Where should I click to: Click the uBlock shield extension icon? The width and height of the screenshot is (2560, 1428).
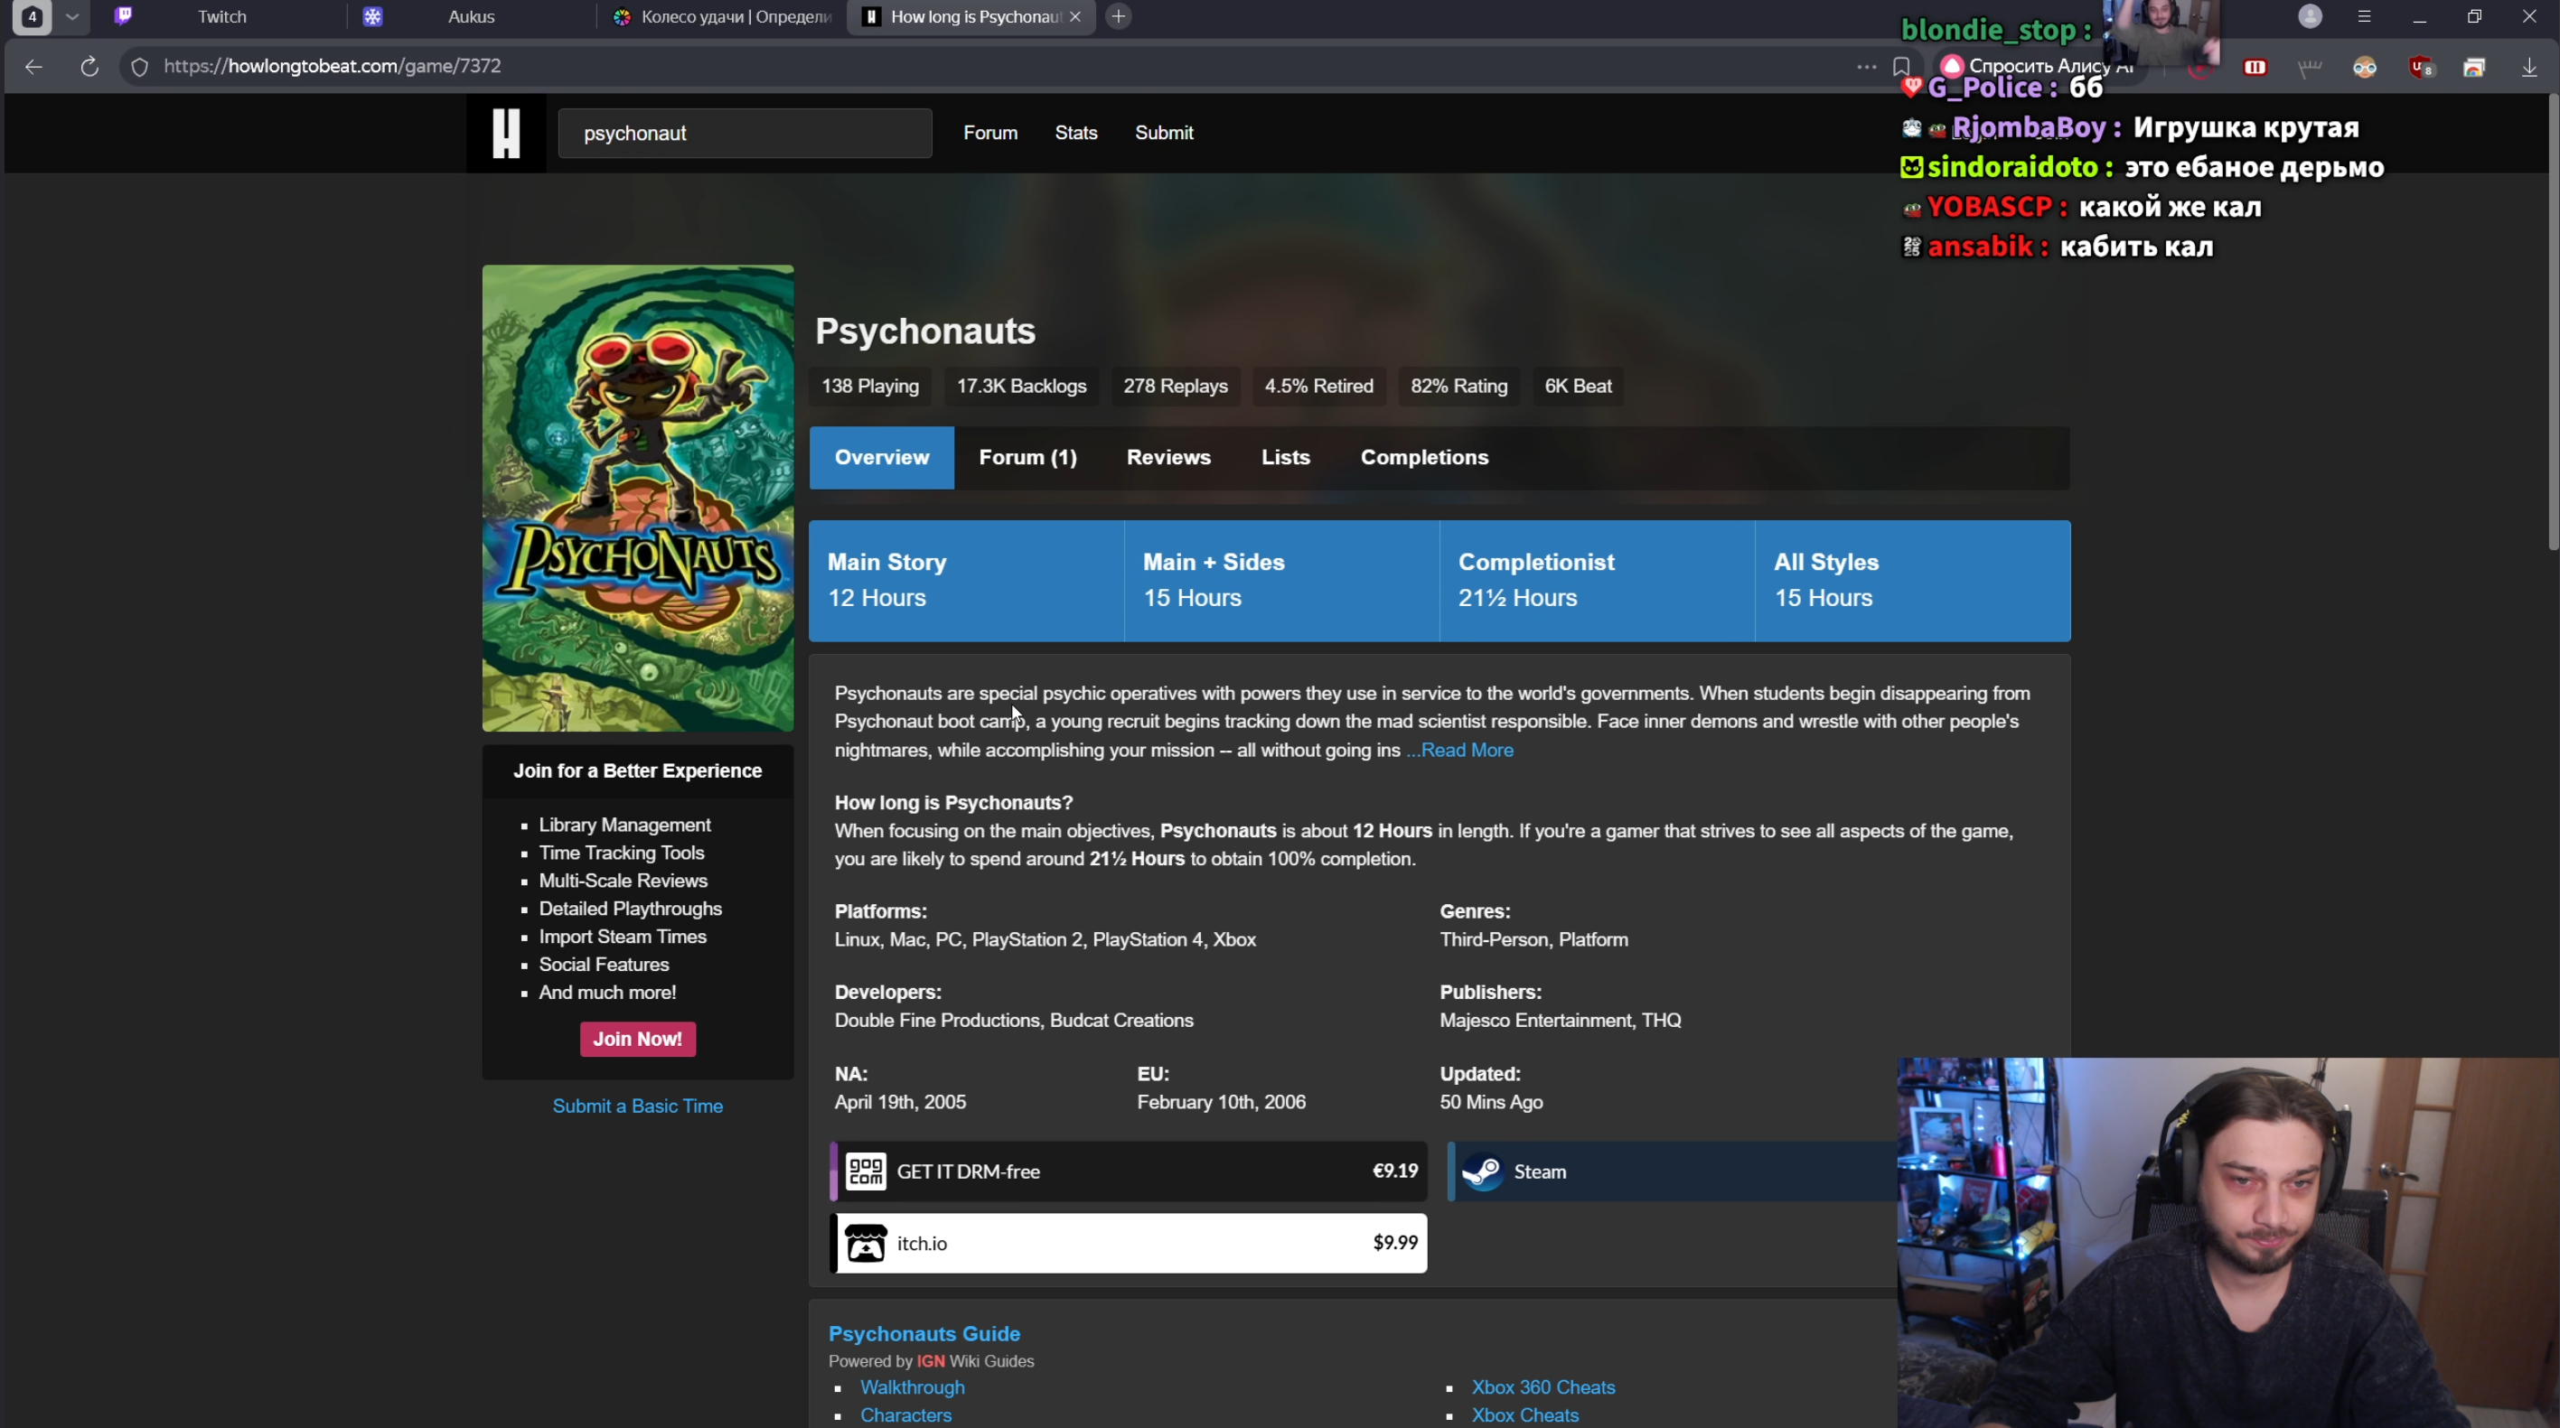(2420, 67)
